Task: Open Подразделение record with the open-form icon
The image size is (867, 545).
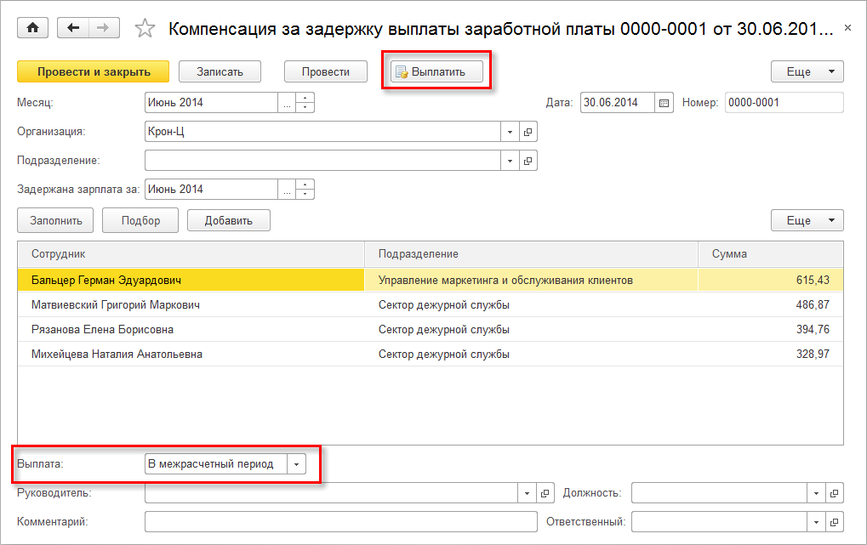Action: coord(528,161)
